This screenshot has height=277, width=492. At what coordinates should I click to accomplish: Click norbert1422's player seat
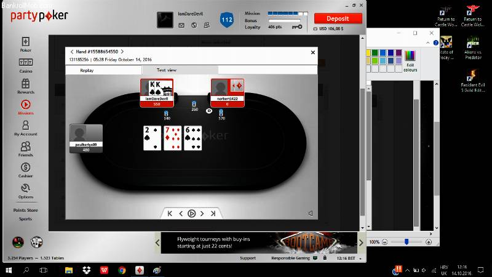(228, 93)
